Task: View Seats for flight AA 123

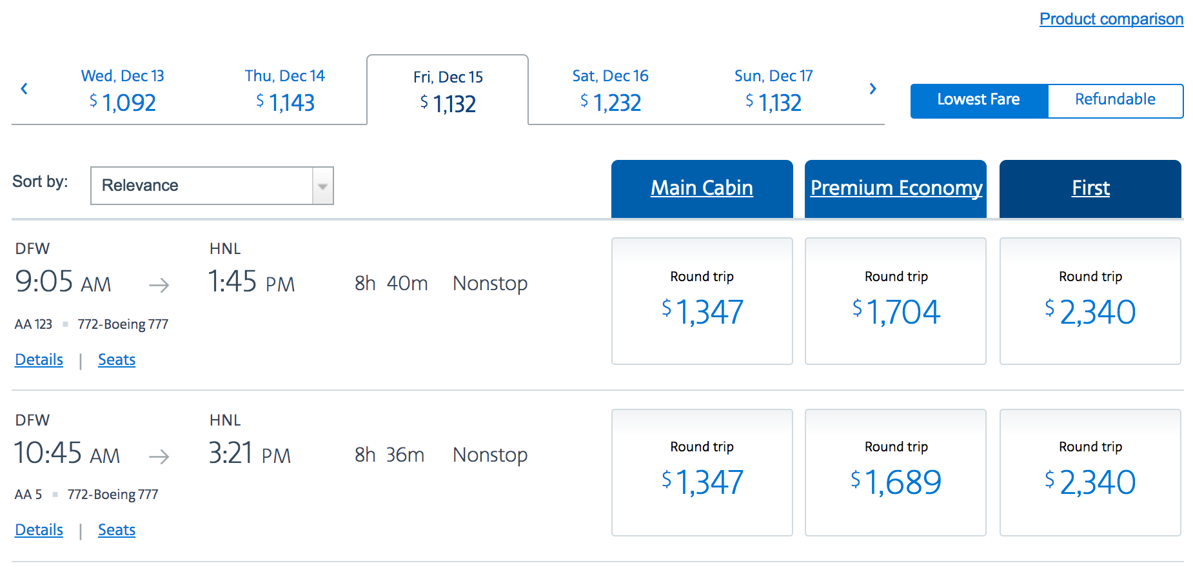Action: point(117,360)
